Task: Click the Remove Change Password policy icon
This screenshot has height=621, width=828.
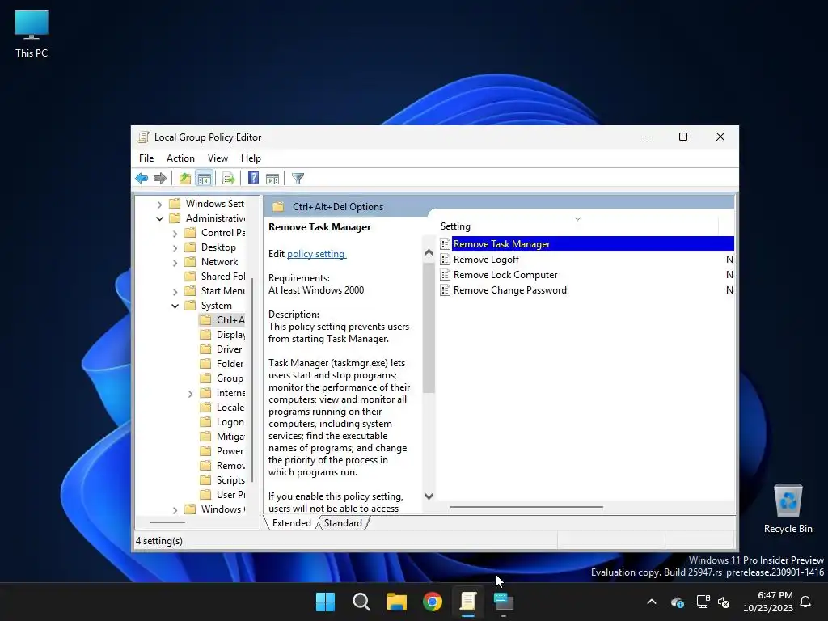Action: coord(446,290)
